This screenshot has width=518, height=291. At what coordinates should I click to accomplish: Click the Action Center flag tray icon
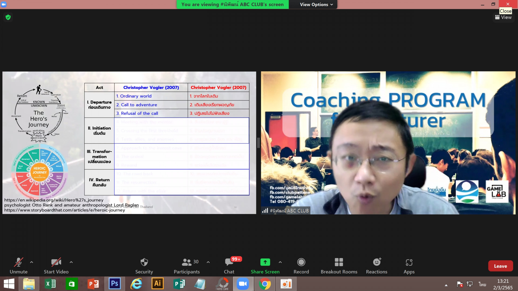tap(460, 284)
